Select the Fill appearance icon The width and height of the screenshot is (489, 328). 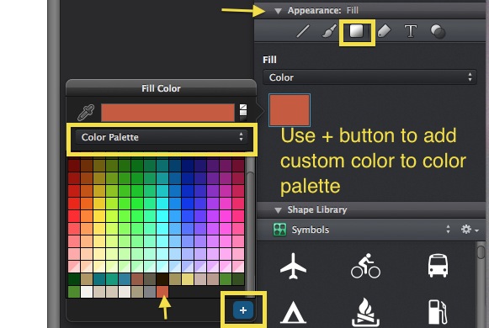357,31
